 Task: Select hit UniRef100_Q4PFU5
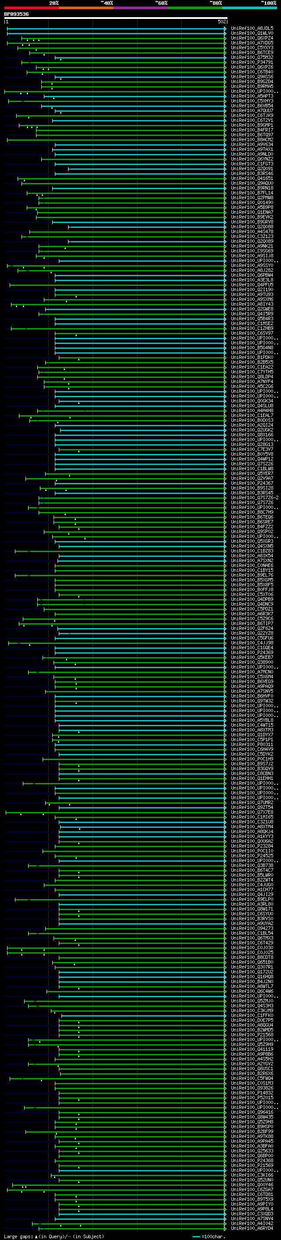click(x=252, y=285)
